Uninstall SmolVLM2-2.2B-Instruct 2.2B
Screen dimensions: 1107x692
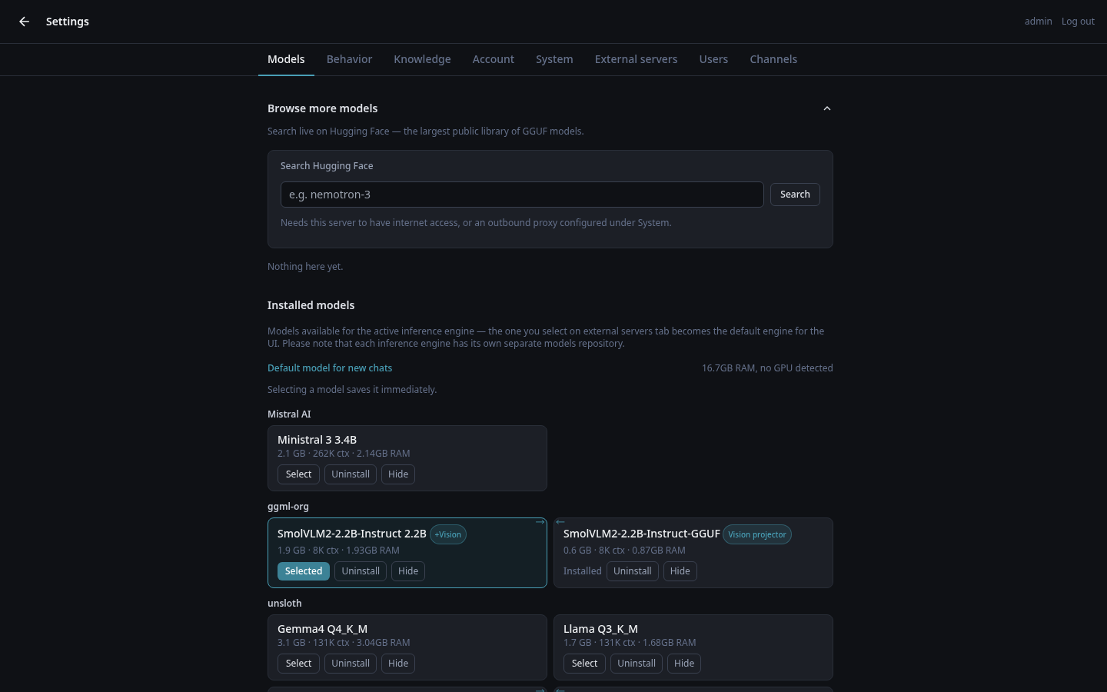[361, 571]
